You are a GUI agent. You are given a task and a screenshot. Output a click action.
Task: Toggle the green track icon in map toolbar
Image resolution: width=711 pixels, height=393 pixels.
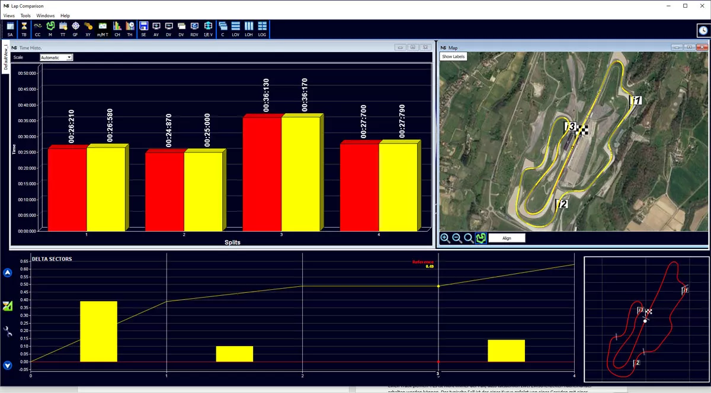481,238
